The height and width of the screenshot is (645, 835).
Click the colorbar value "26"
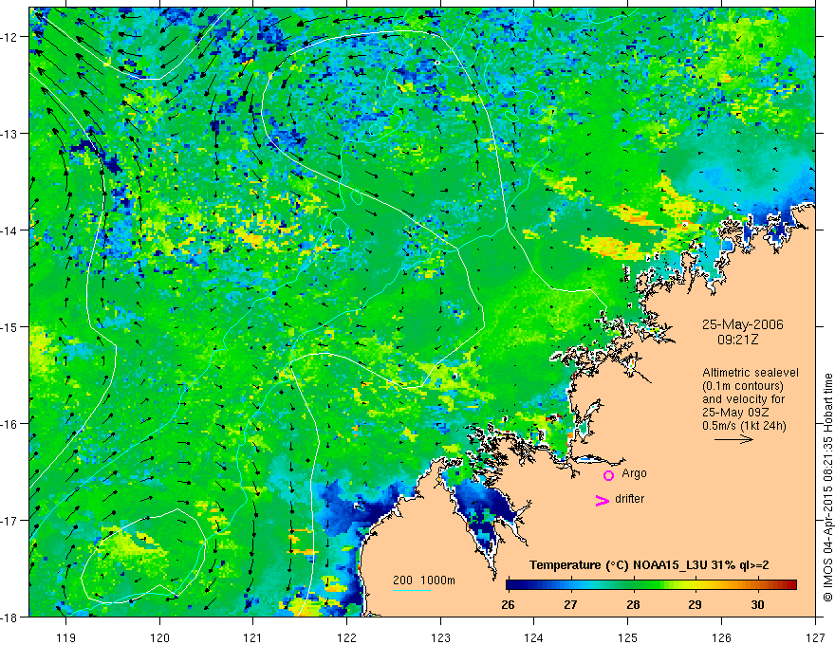[508, 604]
